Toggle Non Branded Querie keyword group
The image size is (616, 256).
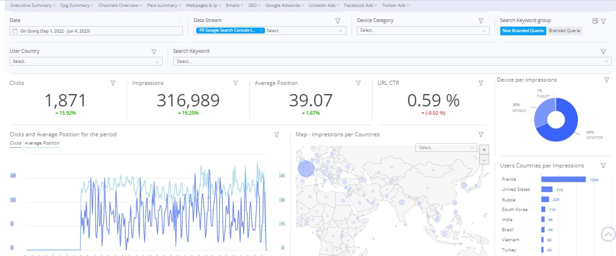click(524, 31)
